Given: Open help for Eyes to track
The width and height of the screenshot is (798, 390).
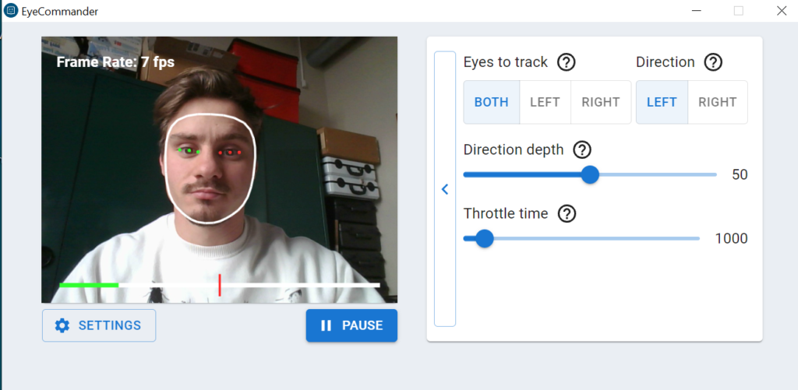Looking at the screenshot, I should pos(567,62).
